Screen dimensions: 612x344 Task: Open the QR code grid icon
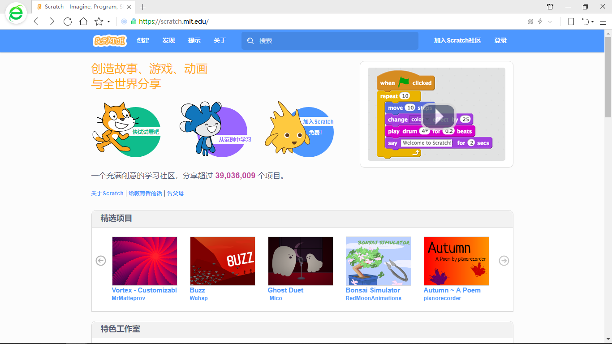click(530, 21)
